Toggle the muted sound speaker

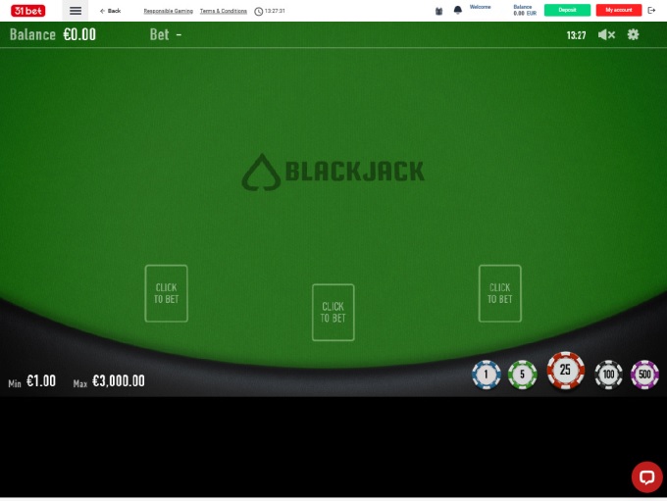[x=606, y=35]
